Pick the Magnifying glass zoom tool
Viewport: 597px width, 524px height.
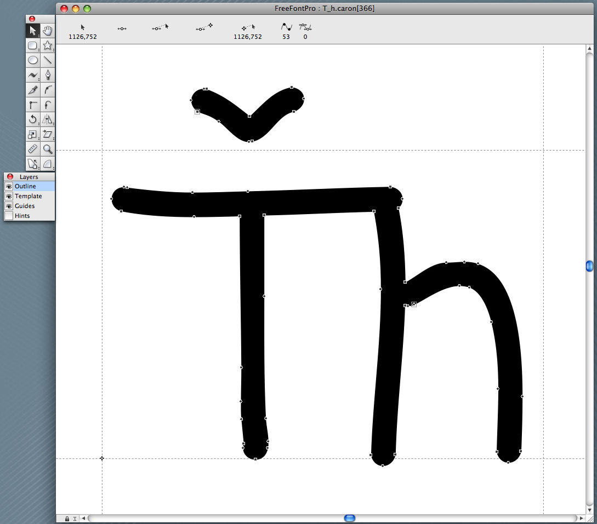(x=48, y=149)
